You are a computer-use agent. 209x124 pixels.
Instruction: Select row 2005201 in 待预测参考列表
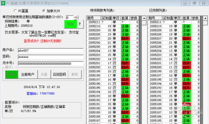113,63
